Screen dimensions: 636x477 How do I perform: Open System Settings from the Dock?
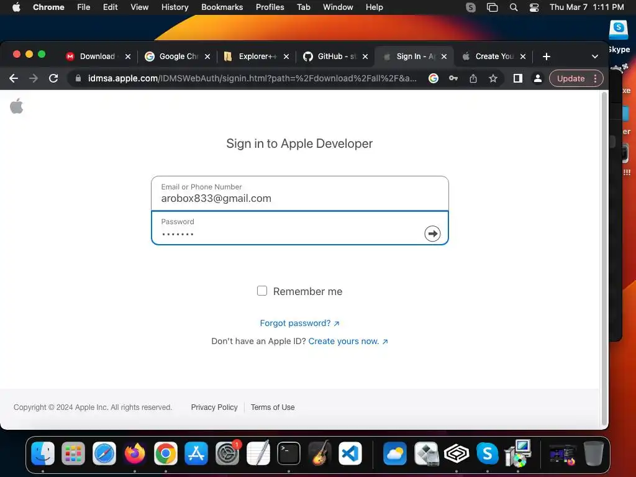coord(227,453)
